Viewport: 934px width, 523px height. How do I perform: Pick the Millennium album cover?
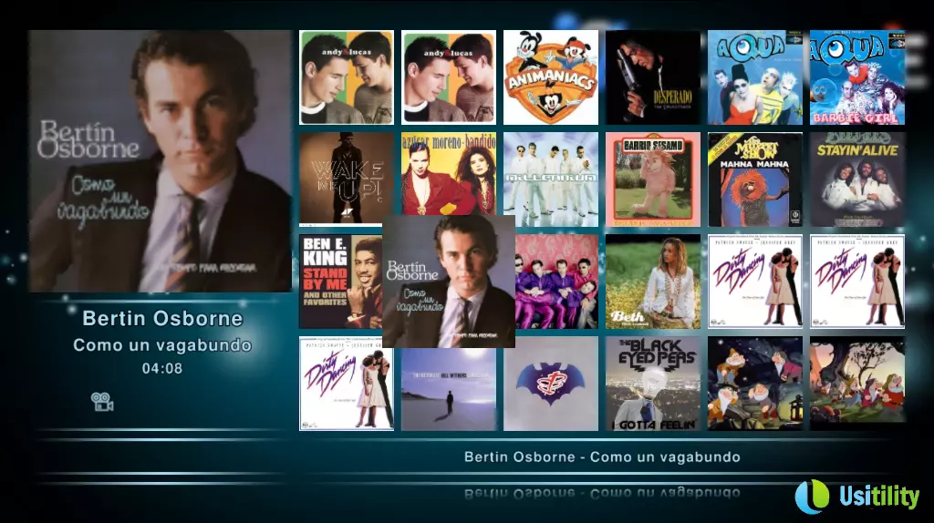[x=551, y=179]
